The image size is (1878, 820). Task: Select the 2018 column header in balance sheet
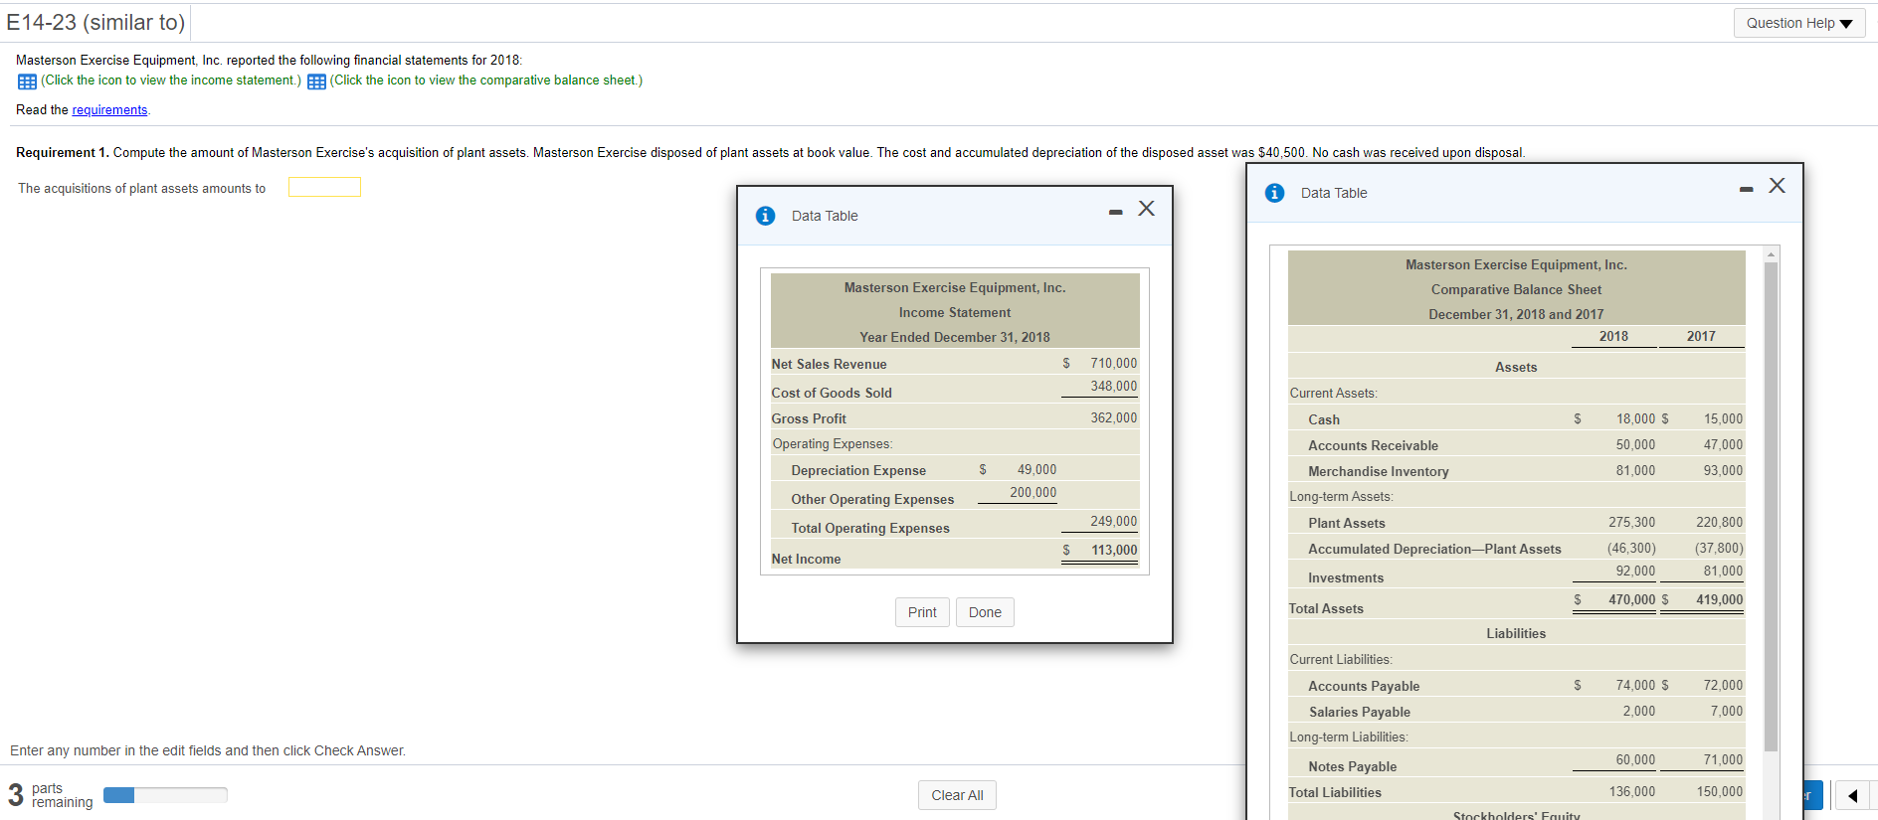pos(1613,337)
